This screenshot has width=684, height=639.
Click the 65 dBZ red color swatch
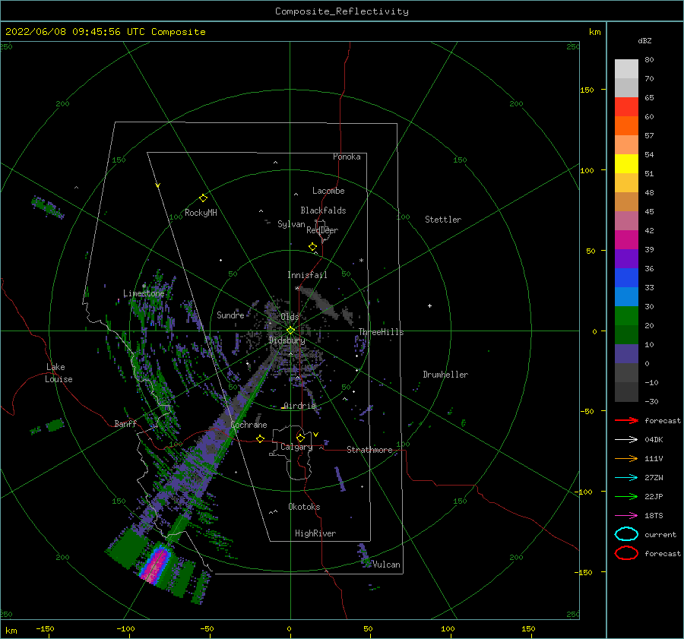pos(626,107)
